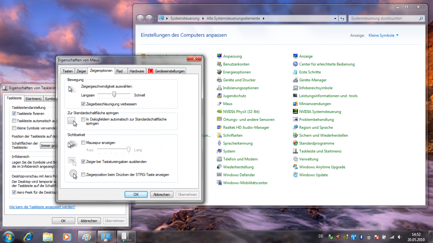The width and height of the screenshot is (433, 243).
Task: Open Schriftarten item
Action: click(230, 135)
